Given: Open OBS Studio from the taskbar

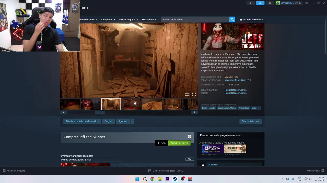Looking at the screenshot, I should point(182,179).
